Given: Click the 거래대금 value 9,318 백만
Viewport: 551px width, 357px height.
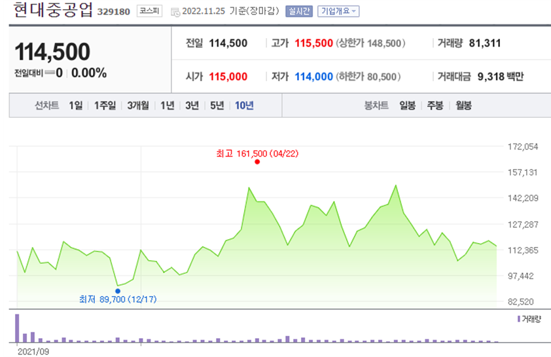Looking at the screenshot, I should tap(501, 77).
